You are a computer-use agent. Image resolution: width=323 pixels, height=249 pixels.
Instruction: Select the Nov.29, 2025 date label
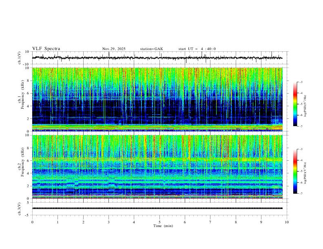click(x=114, y=49)
